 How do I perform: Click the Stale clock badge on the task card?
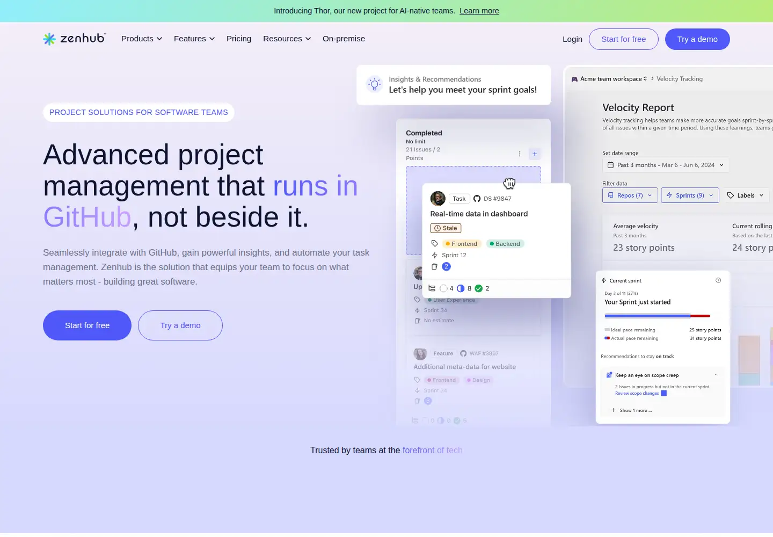coord(446,228)
